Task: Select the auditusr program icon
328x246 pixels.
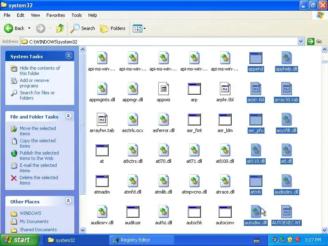Action: tap(132, 212)
